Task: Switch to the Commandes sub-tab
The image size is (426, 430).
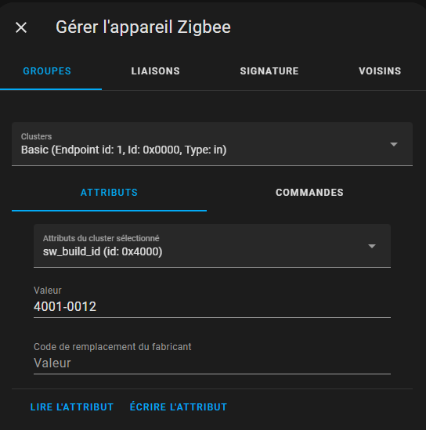Action: click(x=309, y=193)
